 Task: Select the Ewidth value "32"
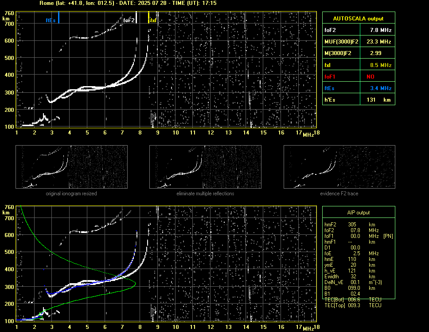pos(353,276)
